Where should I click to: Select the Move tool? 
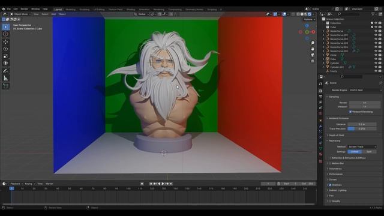coord(5,42)
